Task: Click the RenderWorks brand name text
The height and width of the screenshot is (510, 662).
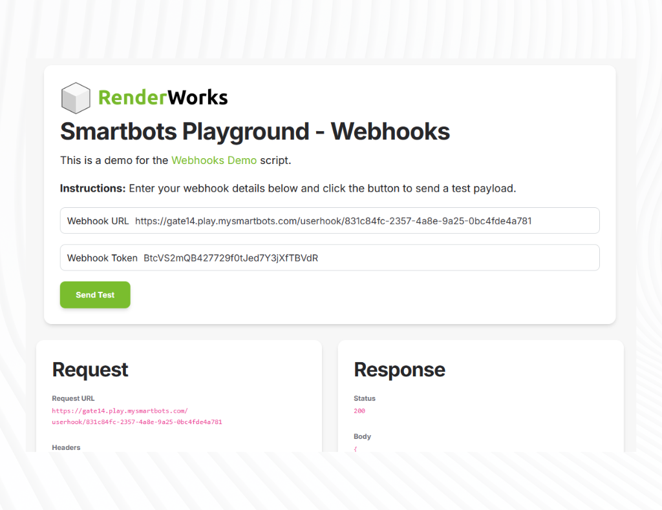Action: (163, 97)
